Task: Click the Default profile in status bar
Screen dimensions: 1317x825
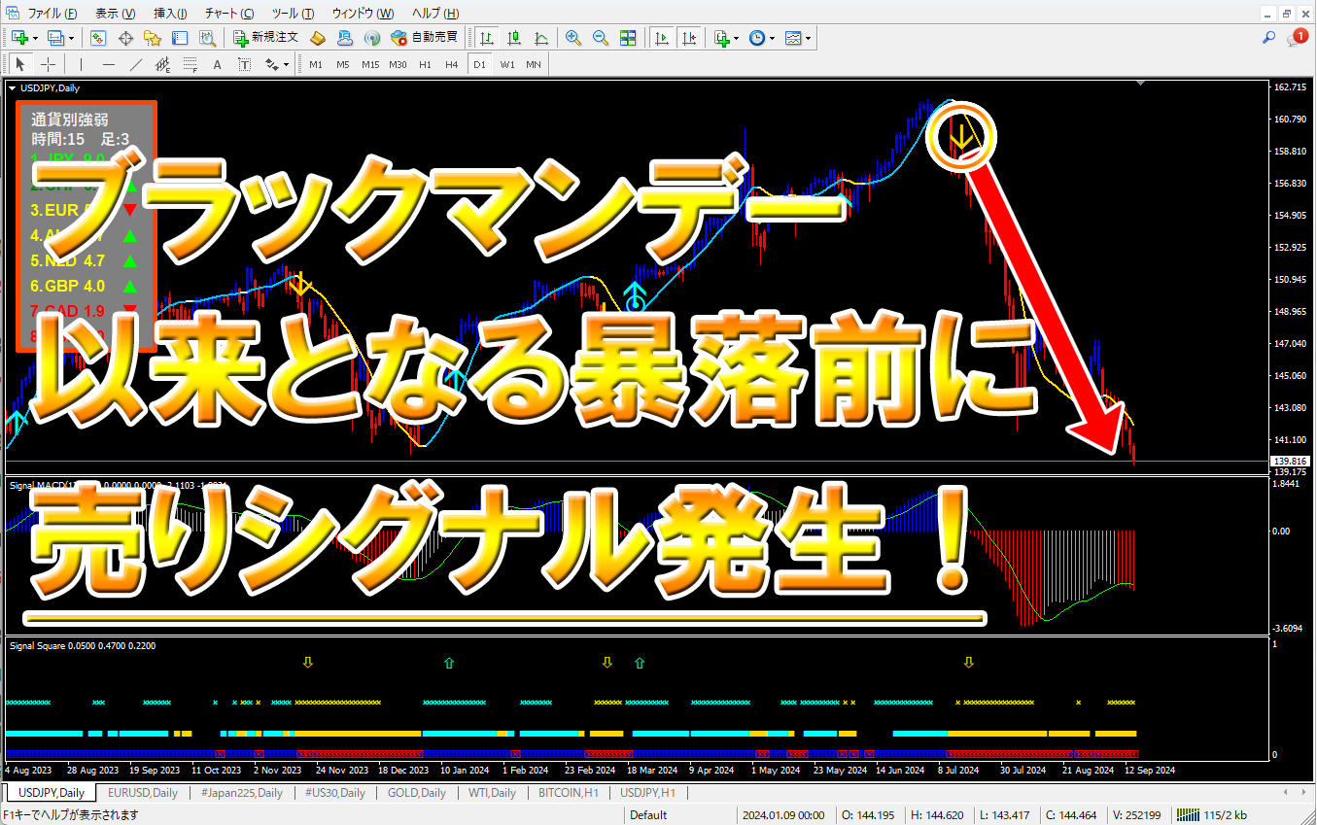Action: 648,815
